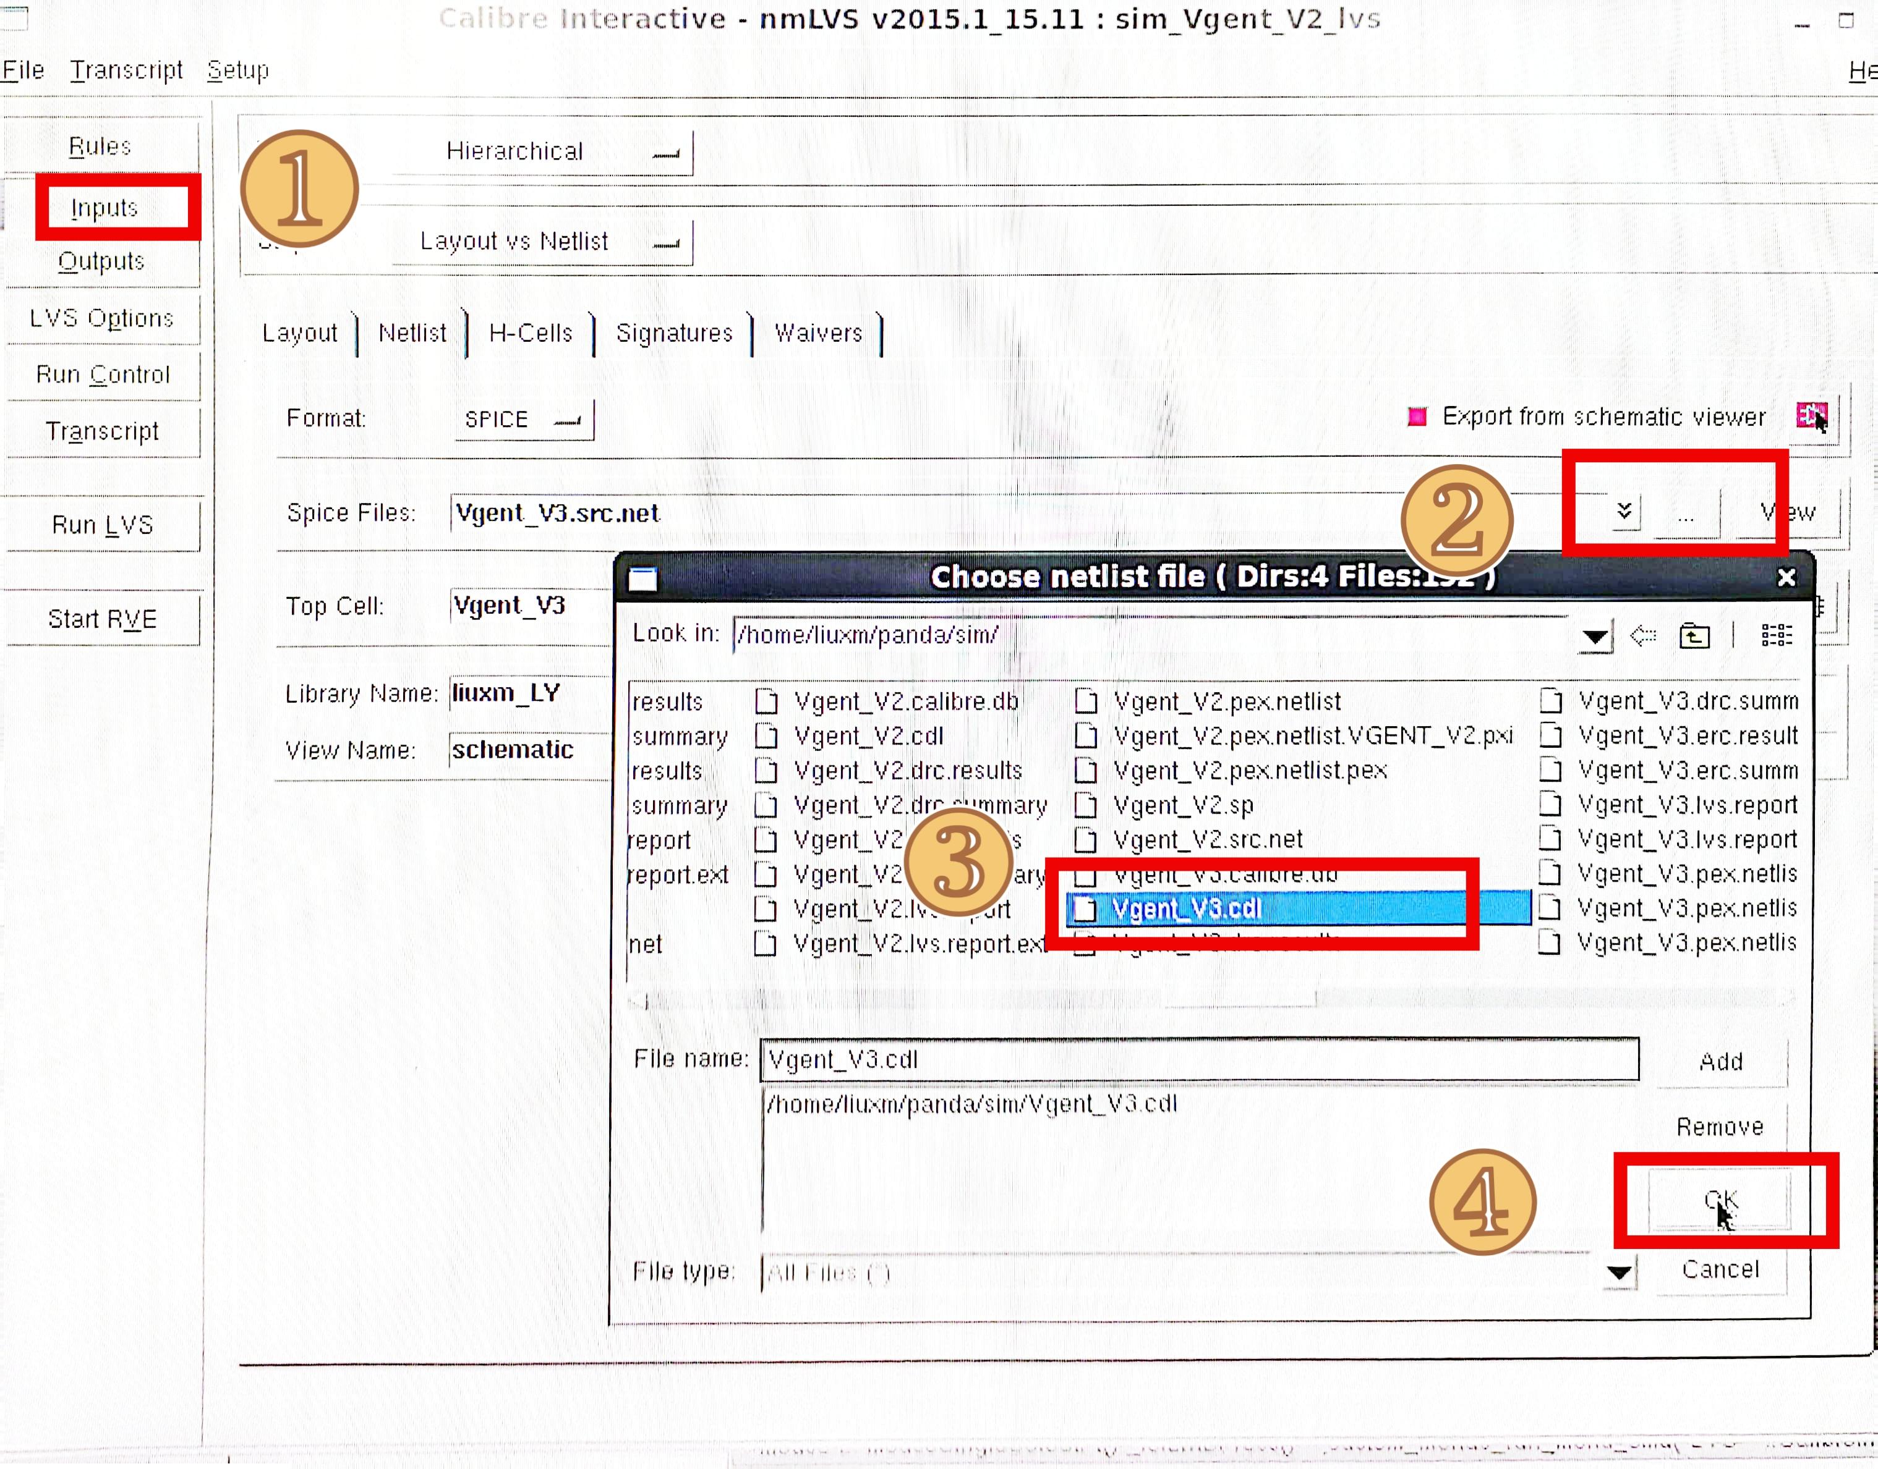Screen dimensions: 1878x1469
Task: Enable Export from schematic viewer
Action: 1417,417
